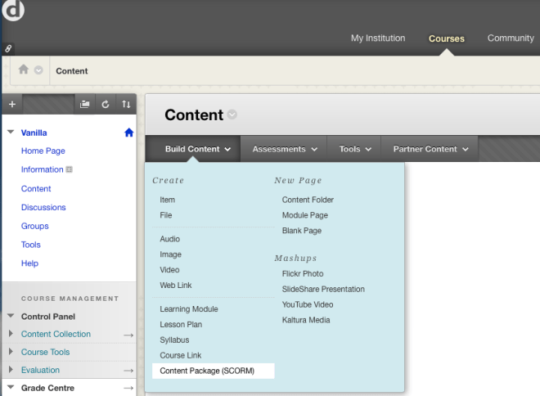
Task: Open Discussions in course menu
Action: point(43,207)
